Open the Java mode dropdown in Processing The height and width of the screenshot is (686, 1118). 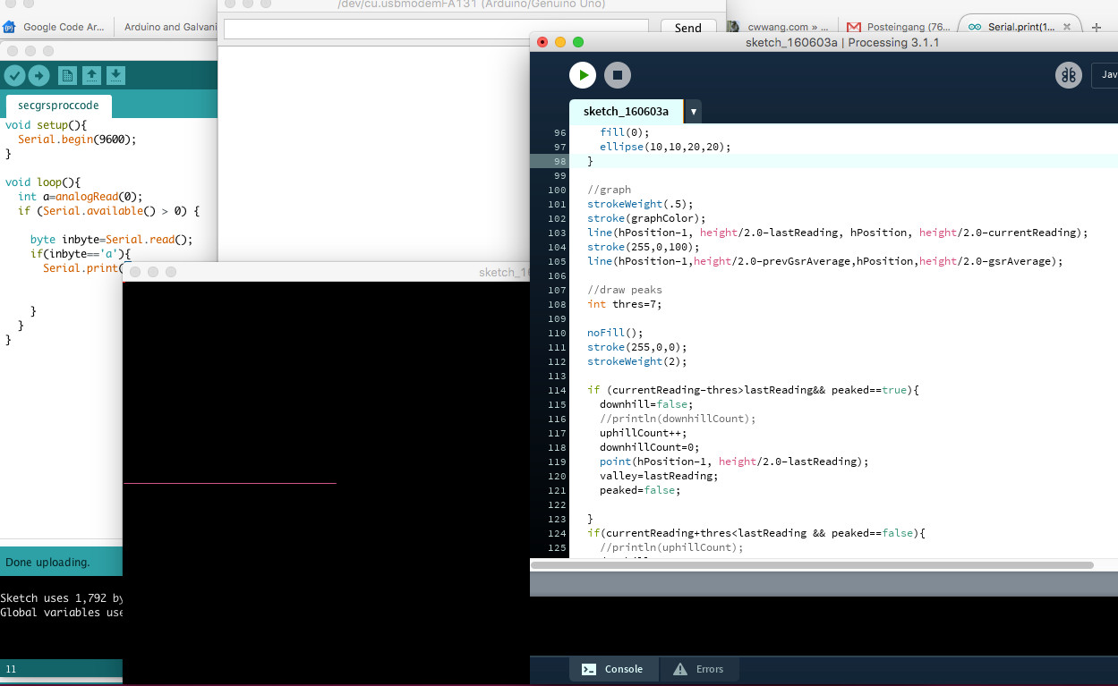1105,75
